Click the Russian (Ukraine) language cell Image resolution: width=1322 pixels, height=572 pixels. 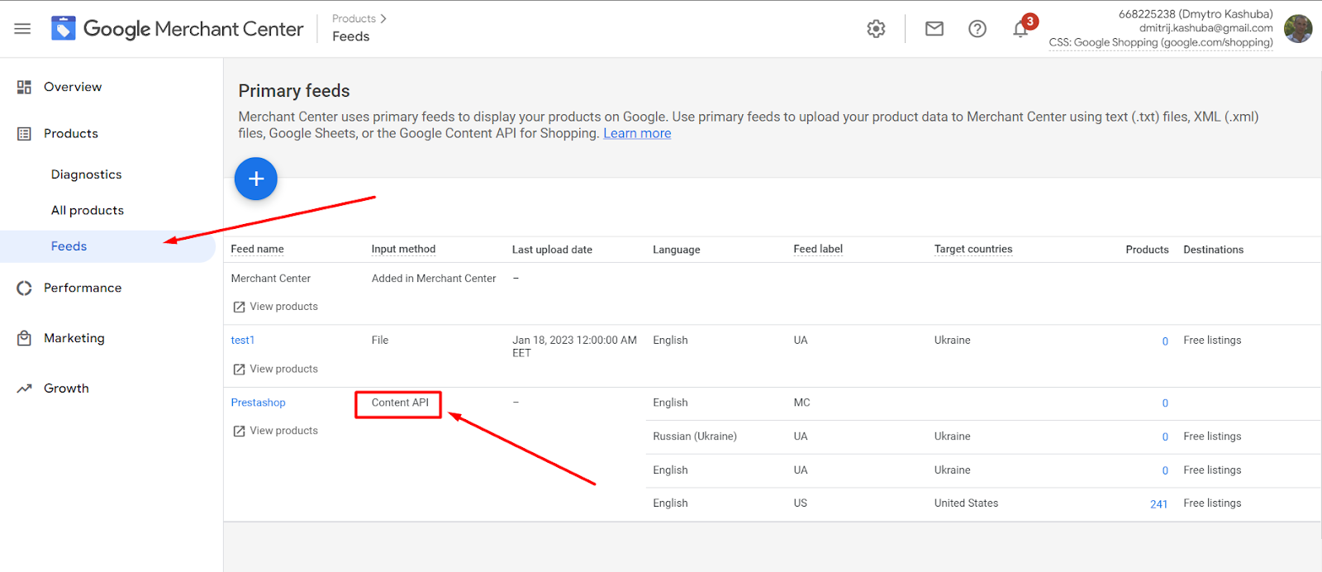coord(694,436)
